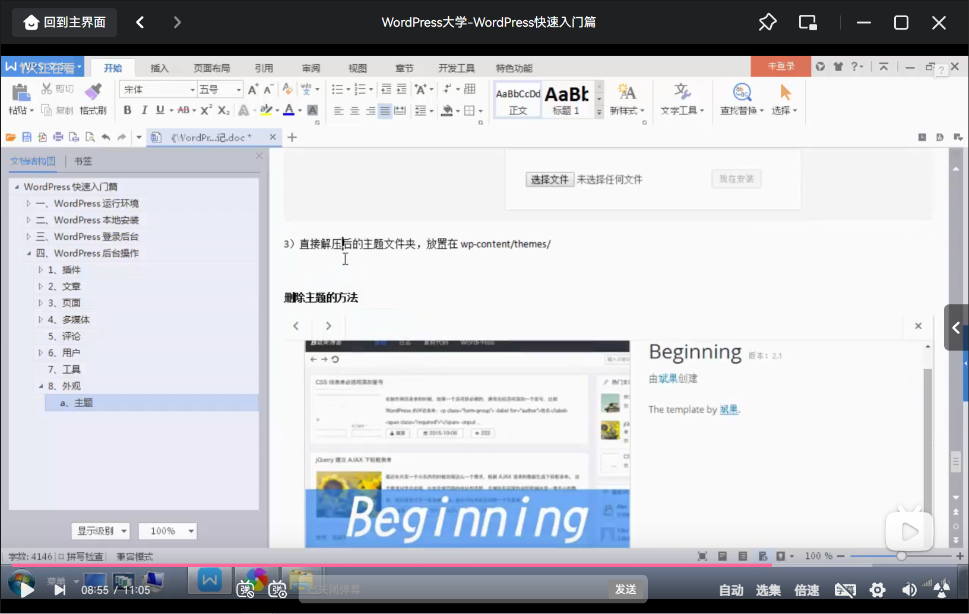This screenshot has height=614, width=969.
Task: Click the new document tab plus button
Action: pos(292,137)
